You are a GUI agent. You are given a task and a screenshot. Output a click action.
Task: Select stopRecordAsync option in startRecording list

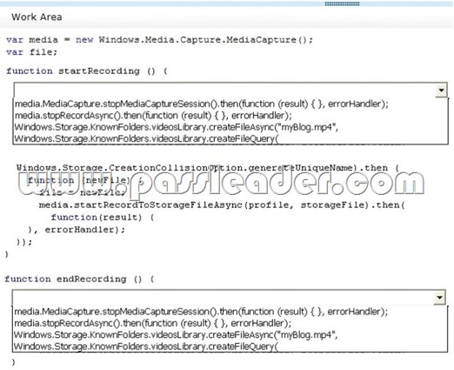(x=153, y=116)
